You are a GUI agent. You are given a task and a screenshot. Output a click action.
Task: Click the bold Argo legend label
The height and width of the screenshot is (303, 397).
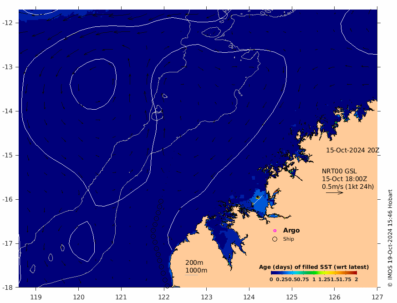[291, 230]
